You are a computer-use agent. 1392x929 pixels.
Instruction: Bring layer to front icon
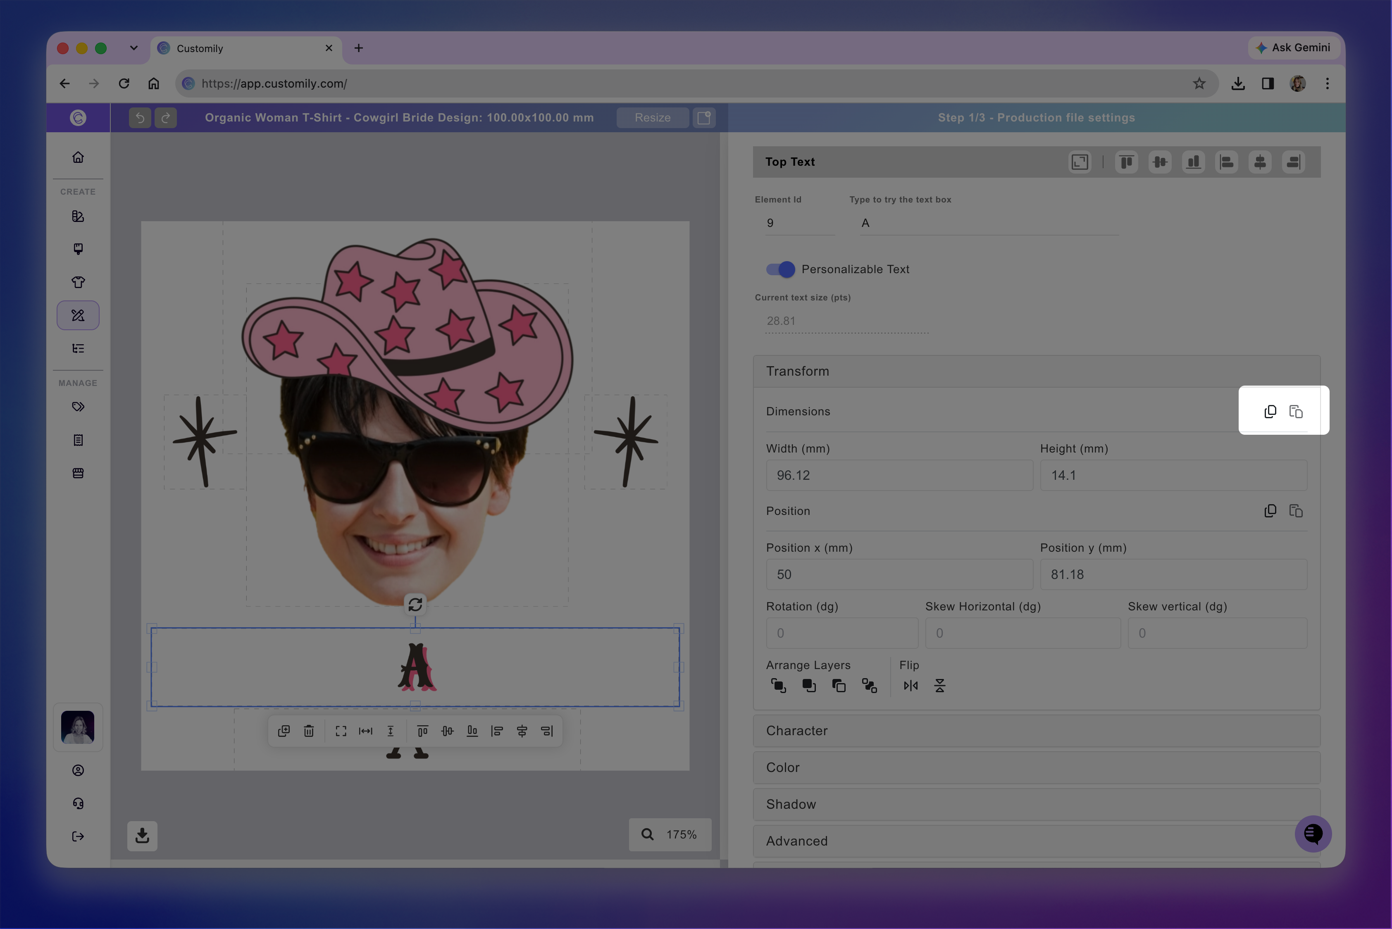(779, 686)
